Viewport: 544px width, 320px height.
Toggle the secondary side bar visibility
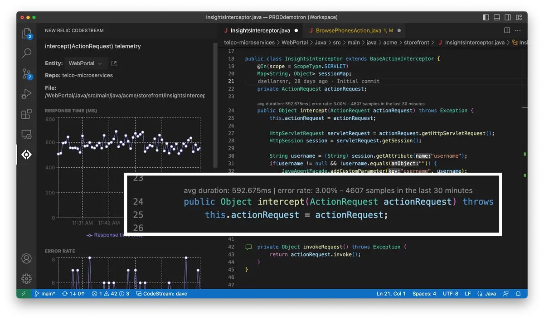[507, 17]
